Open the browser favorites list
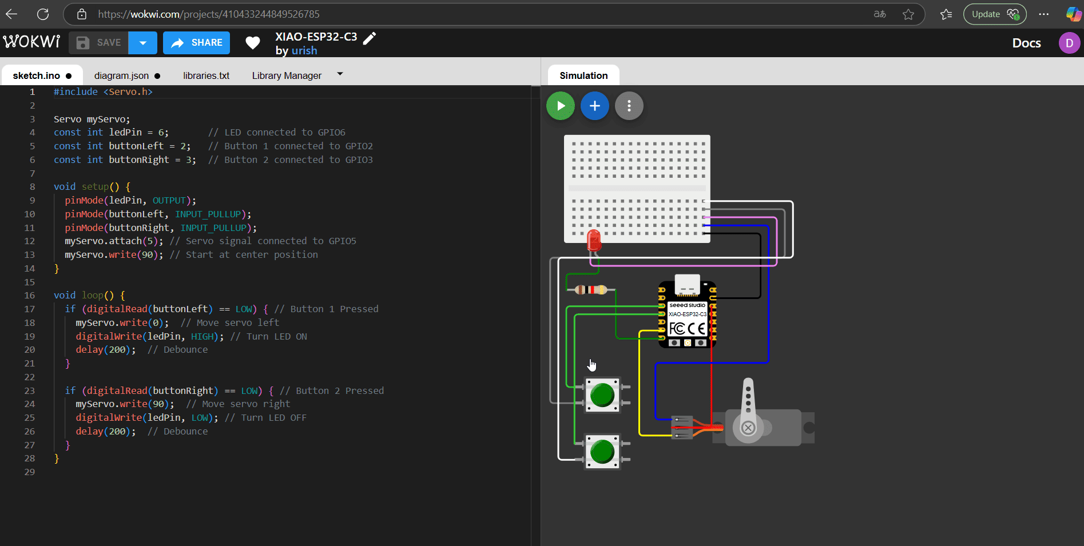Image resolution: width=1084 pixels, height=546 pixels. [946, 14]
